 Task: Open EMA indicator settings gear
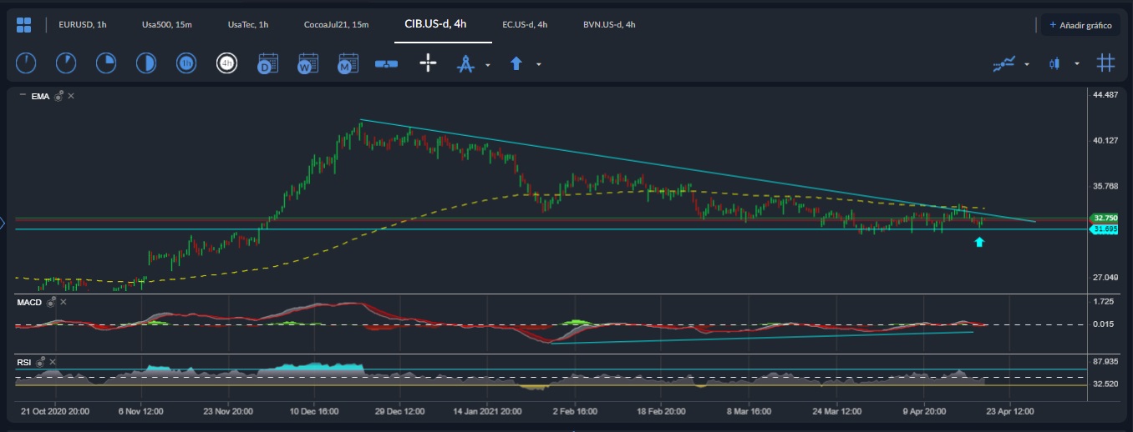click(x=58, y=97)
